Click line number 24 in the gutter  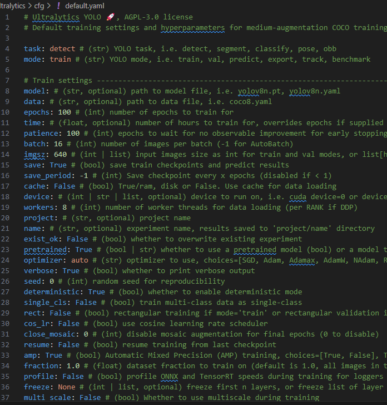click(x=5, y=260)
